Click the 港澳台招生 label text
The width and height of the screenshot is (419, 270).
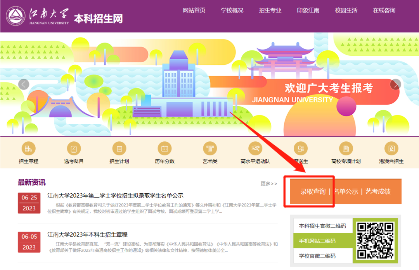(x=391, y=162)
